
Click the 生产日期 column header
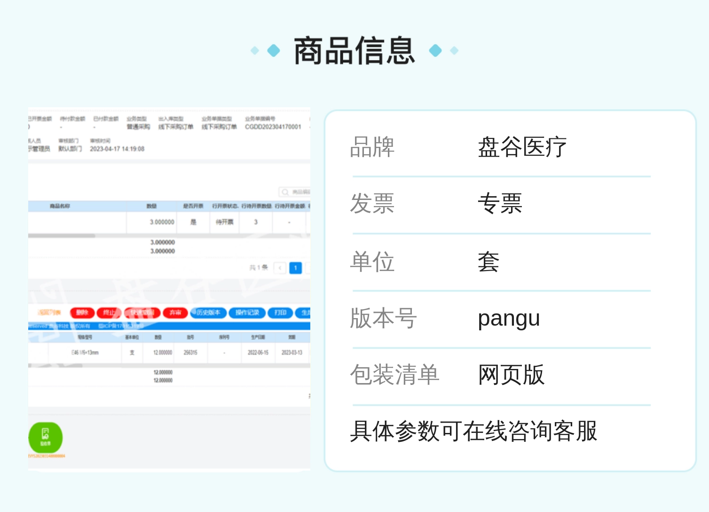click(x=258, y=337)
